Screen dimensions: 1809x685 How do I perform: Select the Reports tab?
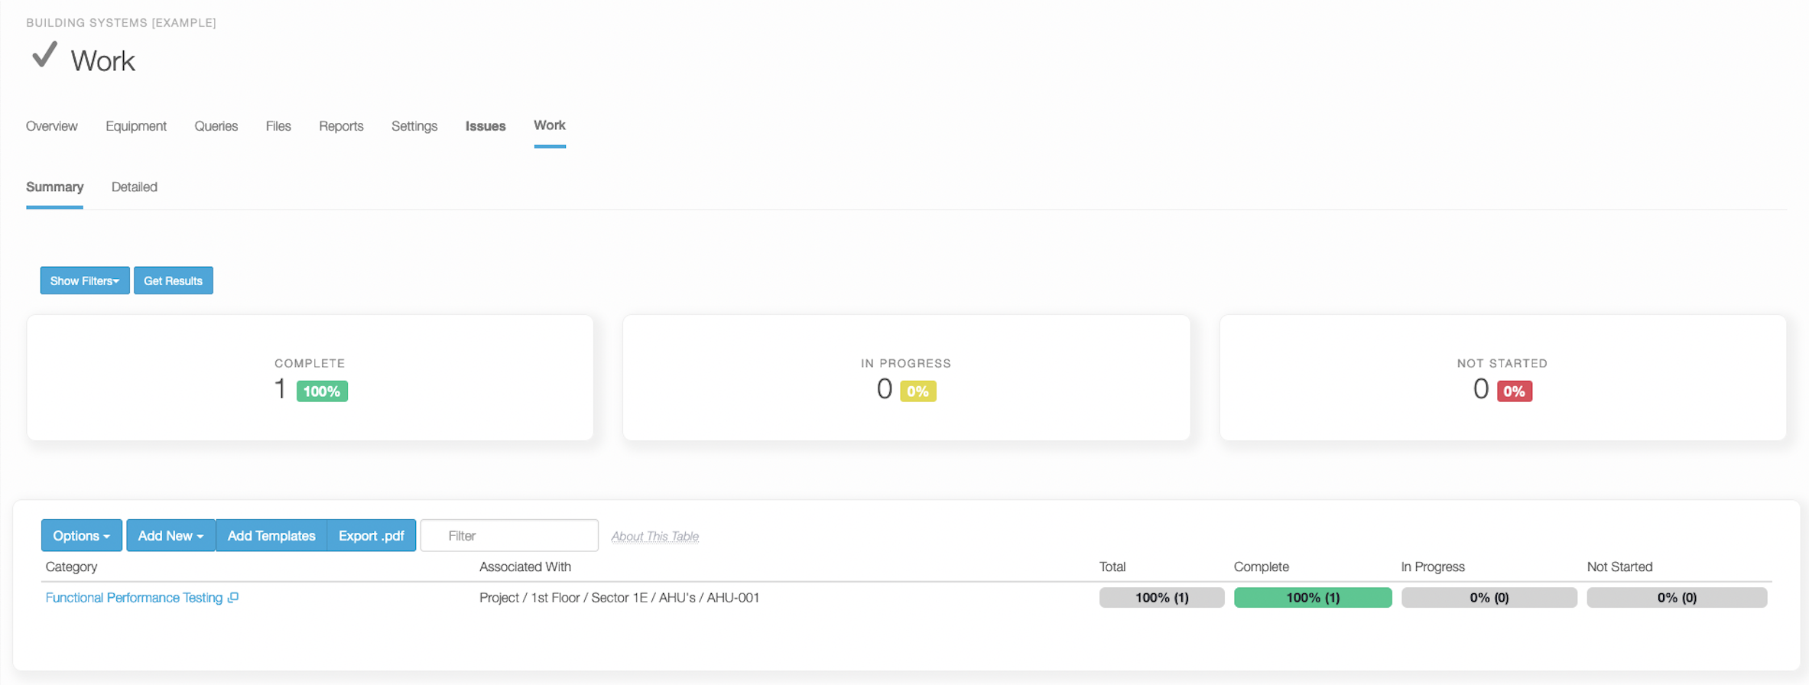coord(341,126)
